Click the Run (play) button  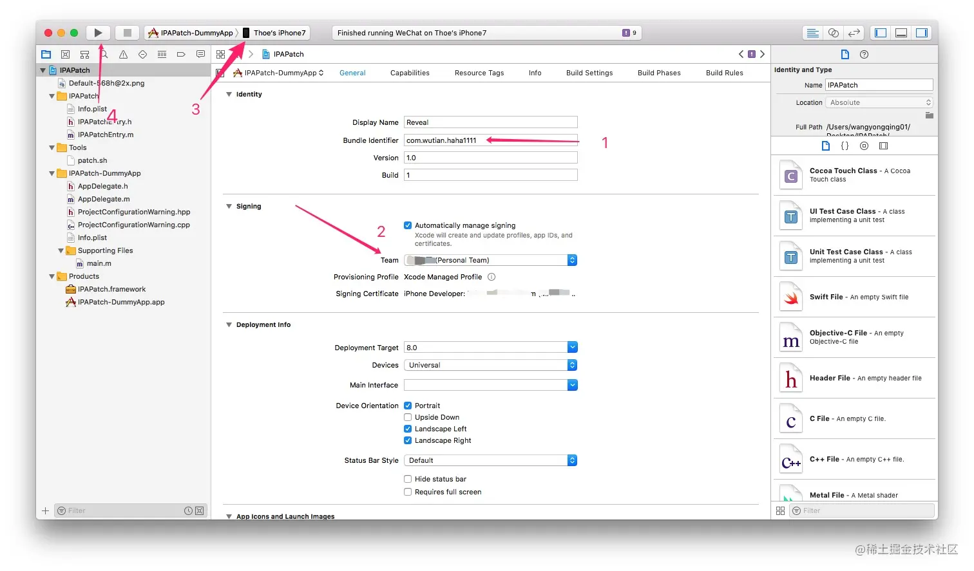click(98, 33)
